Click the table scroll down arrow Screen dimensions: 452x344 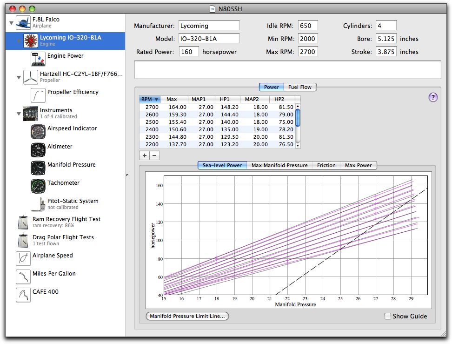coord(298,145)
